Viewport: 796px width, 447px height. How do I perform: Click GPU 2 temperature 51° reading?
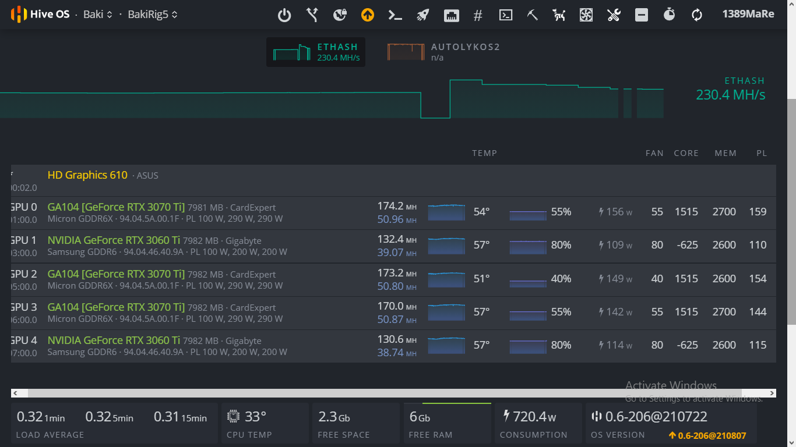point(481,279)
